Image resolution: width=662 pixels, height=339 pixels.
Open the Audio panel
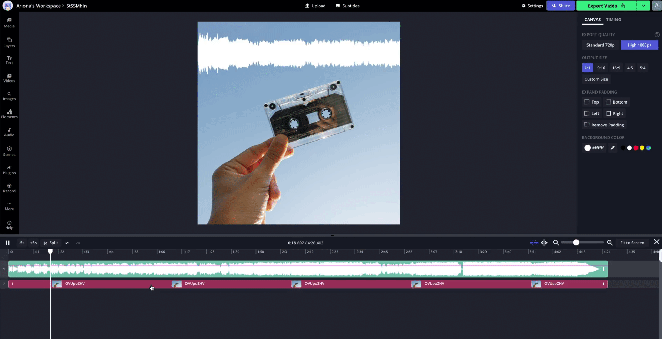[x=9, y=132]
